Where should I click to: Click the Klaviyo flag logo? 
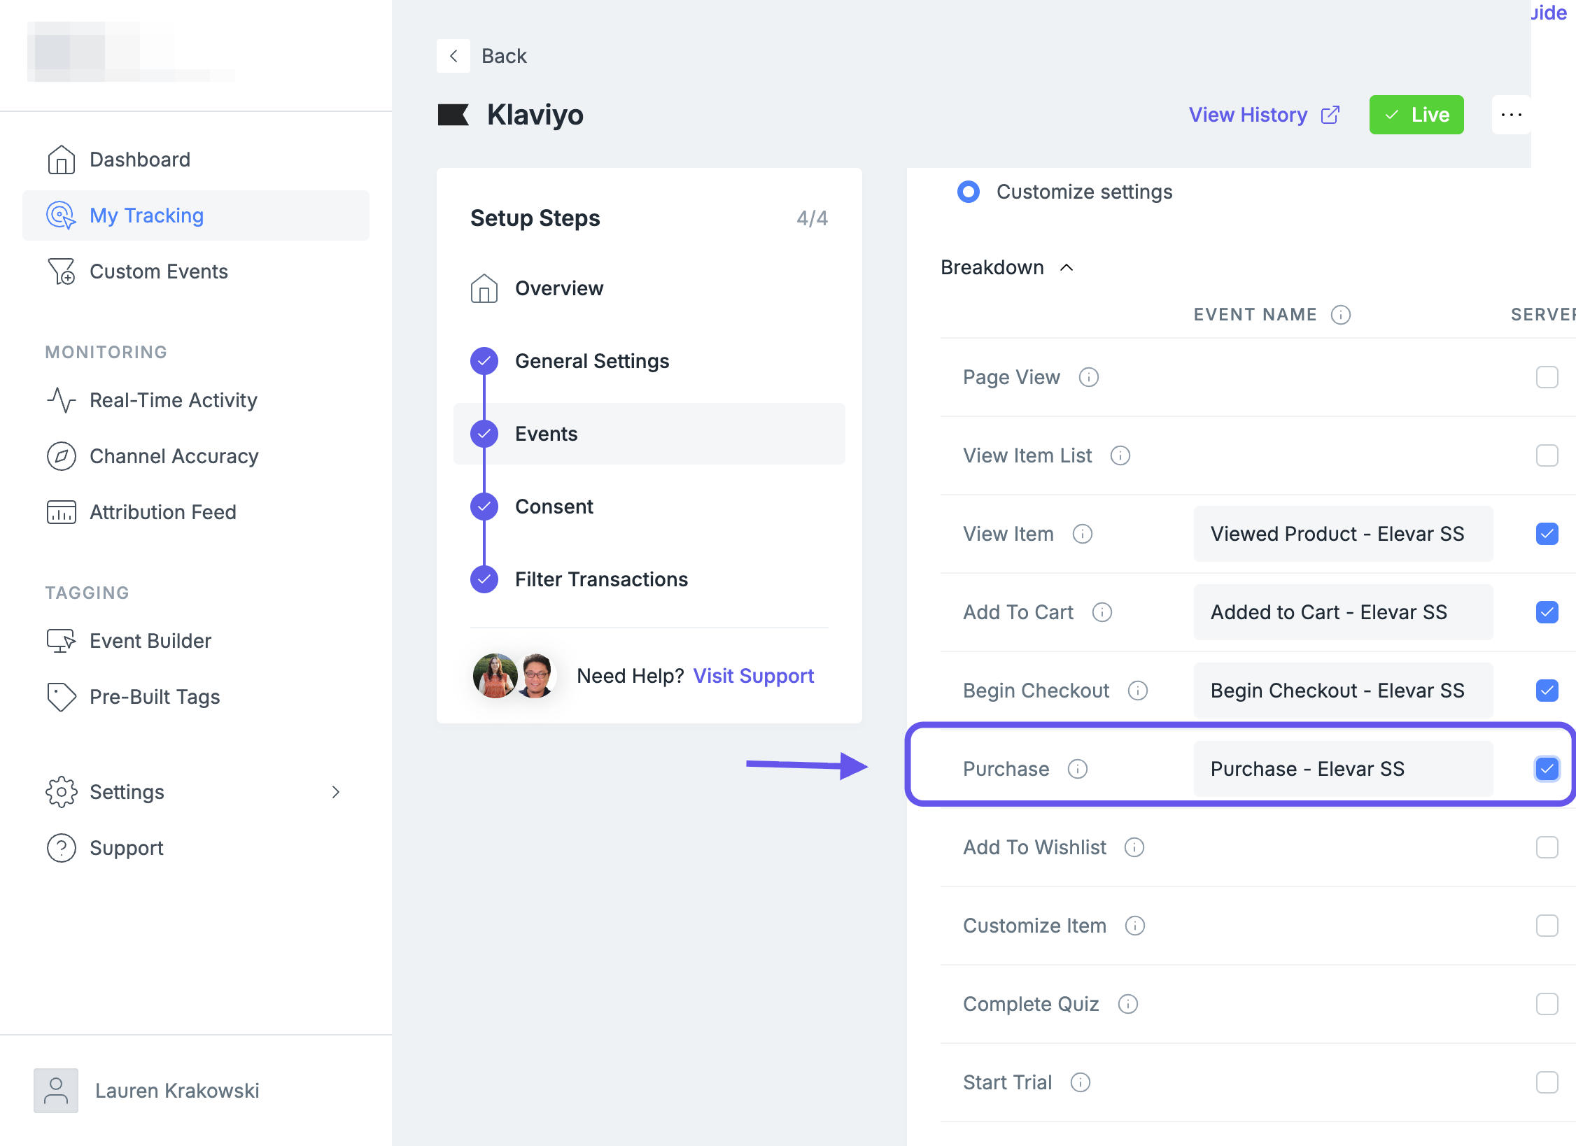tap(453, 115)
